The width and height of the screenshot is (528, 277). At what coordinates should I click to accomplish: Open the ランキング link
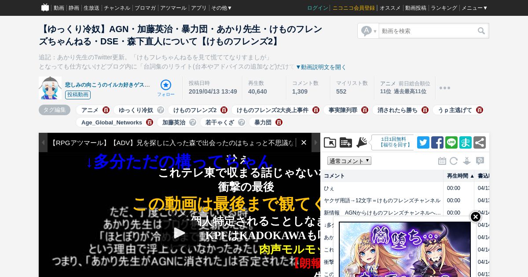pos(444,8)
